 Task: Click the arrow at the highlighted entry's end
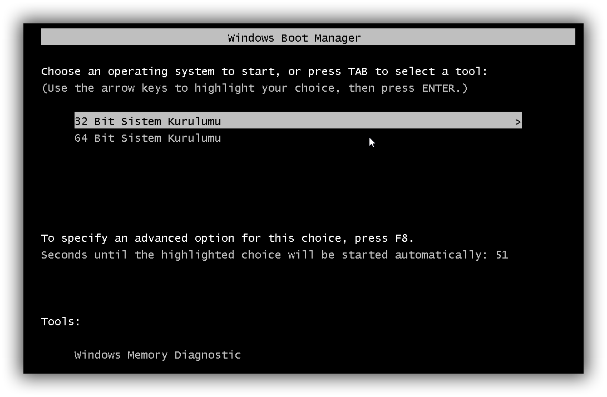pyautogui.click(x=518, y=122)
